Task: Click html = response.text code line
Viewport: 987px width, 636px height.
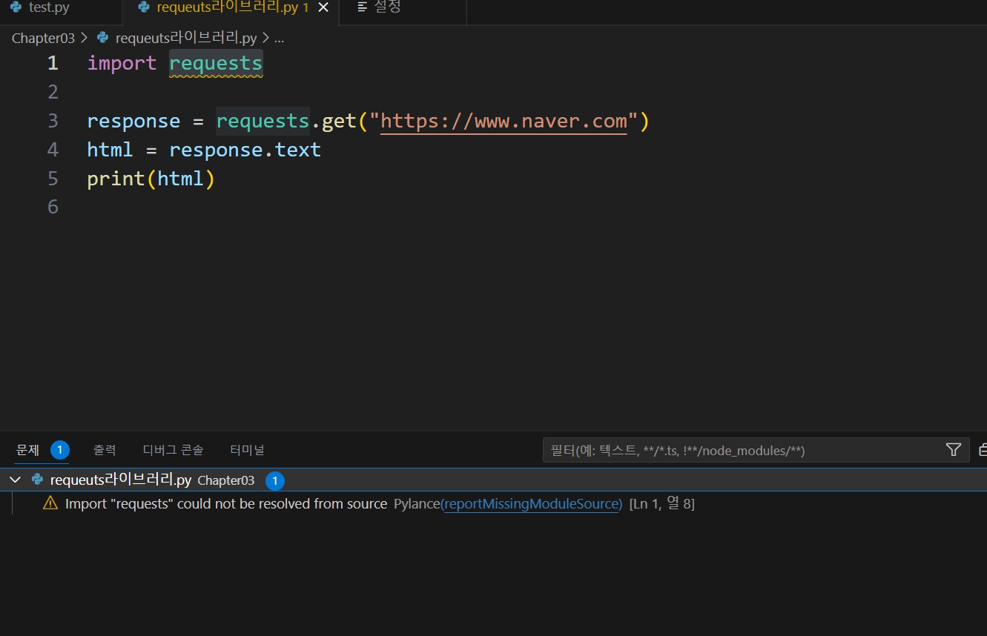Action: click(204, 150)
